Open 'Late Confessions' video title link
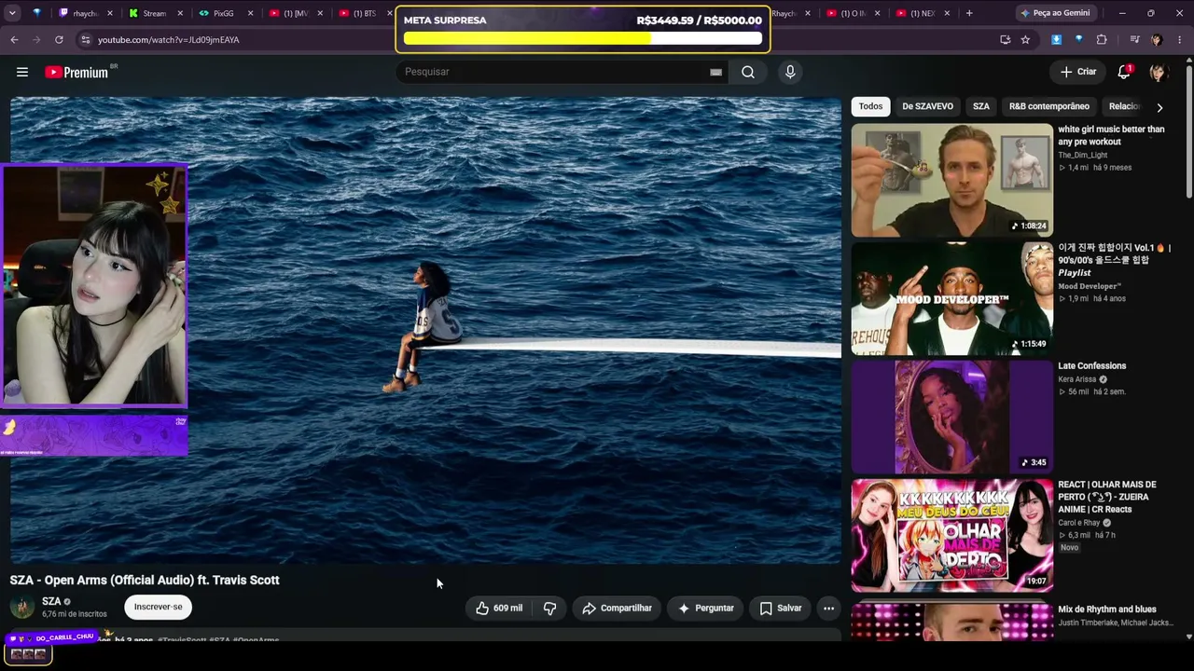Image resolution: width=1194 pixels, height=671 pixels. click(x=1091, y=366)
